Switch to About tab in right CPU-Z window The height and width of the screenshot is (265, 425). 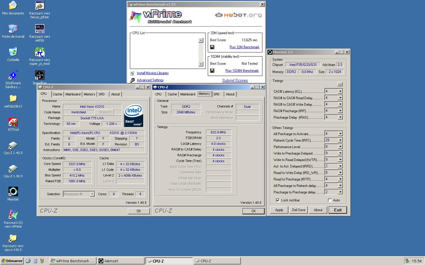pyautogui.click(x=230, y=94)
